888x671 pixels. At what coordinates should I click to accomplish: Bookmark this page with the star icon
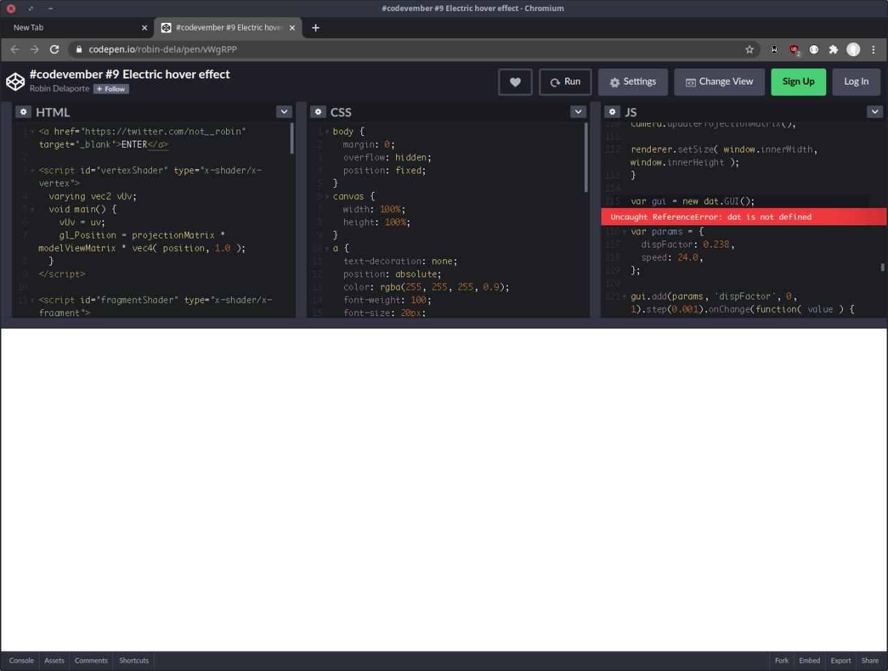pyautogui.click(x=749, y=49)
